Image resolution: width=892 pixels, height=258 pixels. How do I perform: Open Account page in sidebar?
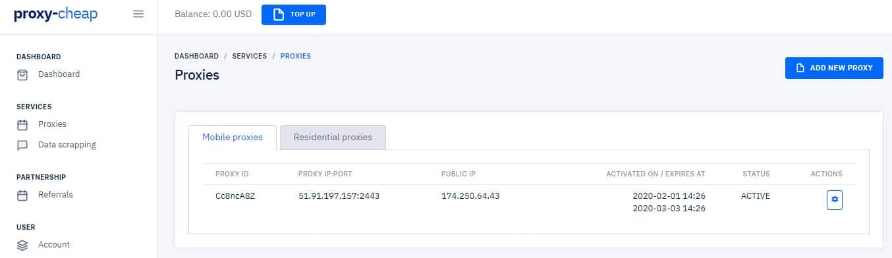pyautogui.click(x=54, y=245)
